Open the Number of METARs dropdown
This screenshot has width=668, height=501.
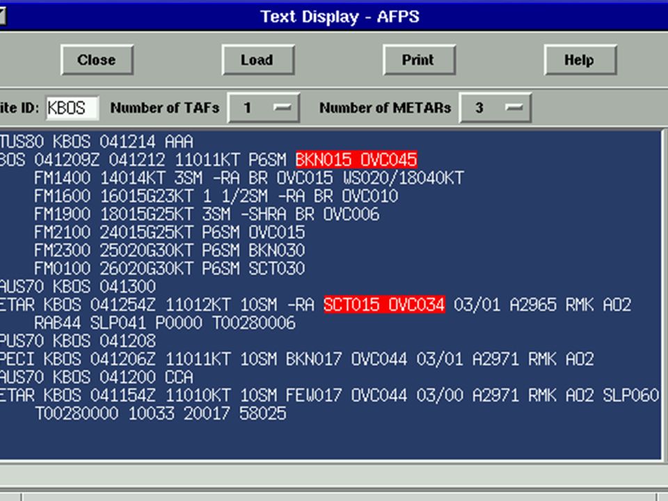click(495, 108)
